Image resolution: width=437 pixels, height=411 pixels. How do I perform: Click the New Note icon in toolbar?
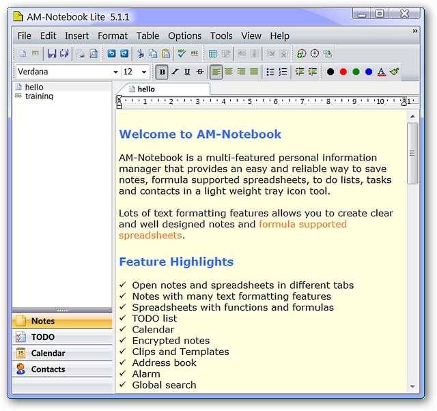click(x=23, y=53)
